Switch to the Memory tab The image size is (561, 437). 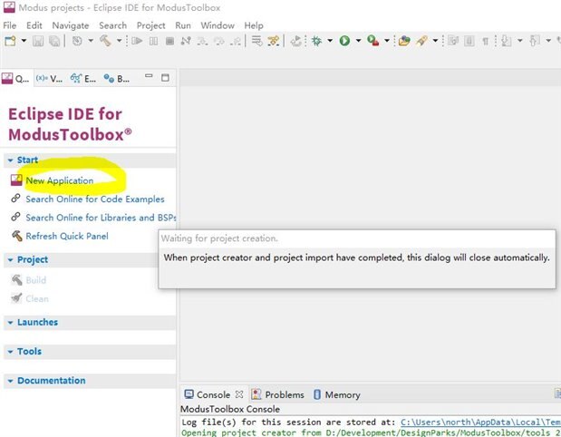337,394
